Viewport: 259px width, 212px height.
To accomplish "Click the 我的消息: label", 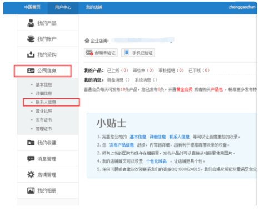I will [94, 80].
